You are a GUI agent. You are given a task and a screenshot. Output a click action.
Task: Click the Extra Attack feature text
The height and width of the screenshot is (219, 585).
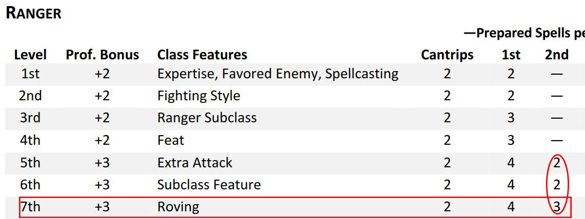click(195, 163)
